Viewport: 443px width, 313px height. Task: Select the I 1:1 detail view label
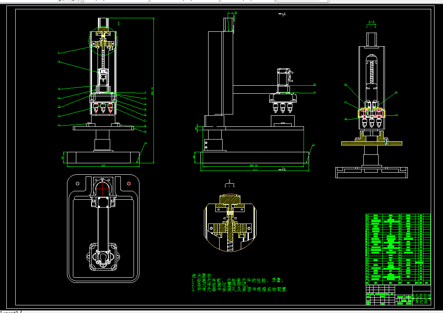point(229,184)
